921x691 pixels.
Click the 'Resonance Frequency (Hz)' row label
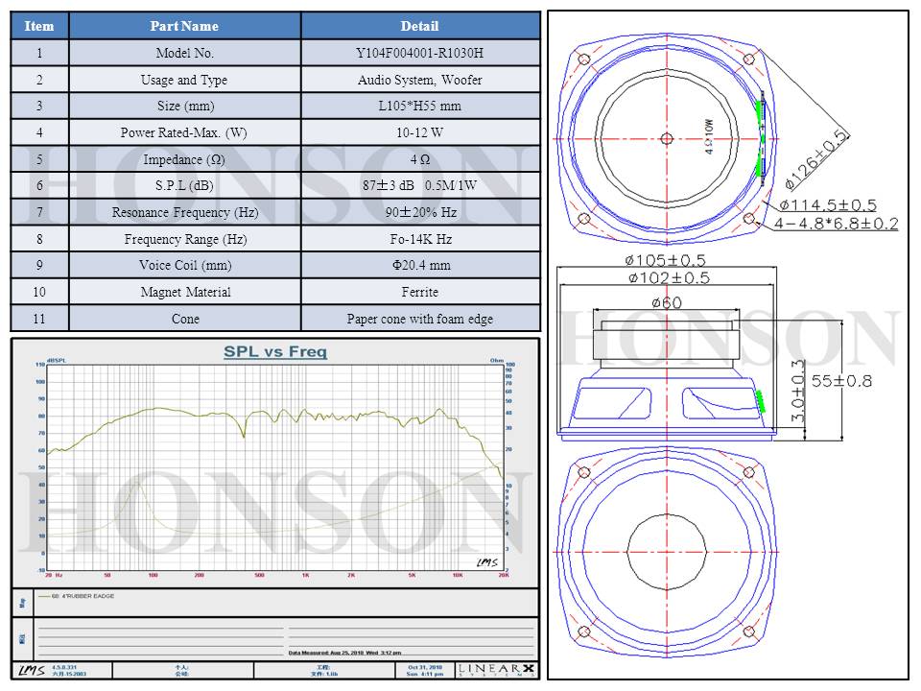(185, 212)
